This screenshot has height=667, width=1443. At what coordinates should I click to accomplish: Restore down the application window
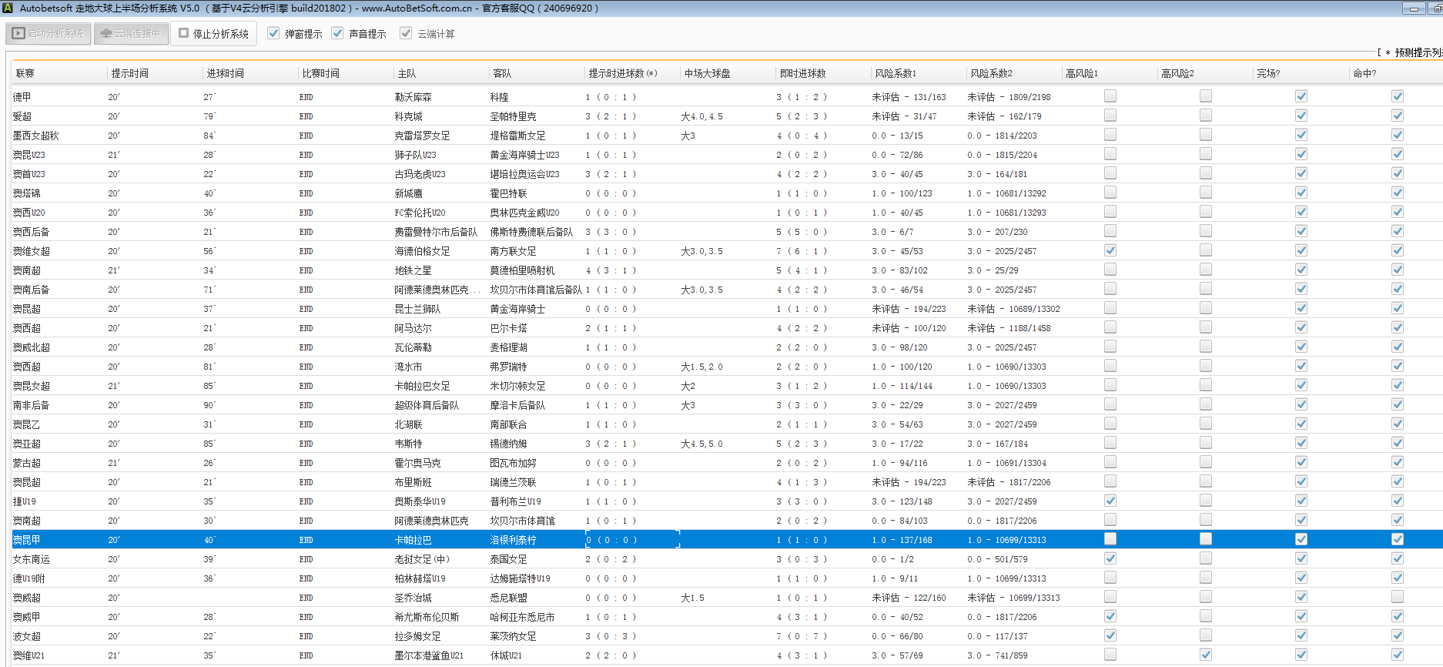[x=1436, y=8]
